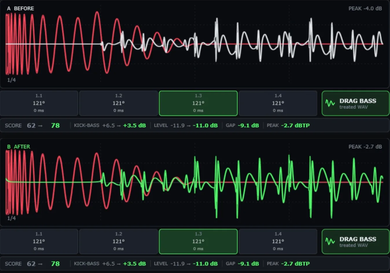Click the green score 78 below the Before panel

click(x=55, y=125)
